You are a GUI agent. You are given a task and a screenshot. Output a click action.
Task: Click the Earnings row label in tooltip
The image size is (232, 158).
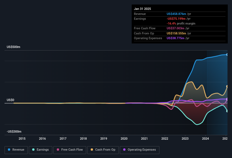(140, 19)
